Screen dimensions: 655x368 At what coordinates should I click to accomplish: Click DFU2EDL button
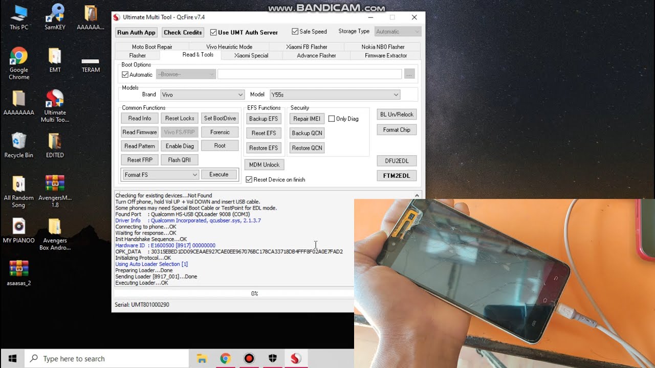[397, 161]
